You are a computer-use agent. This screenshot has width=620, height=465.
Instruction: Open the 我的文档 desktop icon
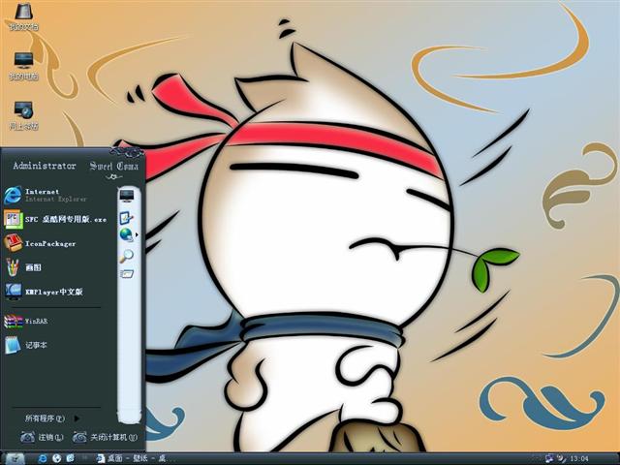point(23,16)
